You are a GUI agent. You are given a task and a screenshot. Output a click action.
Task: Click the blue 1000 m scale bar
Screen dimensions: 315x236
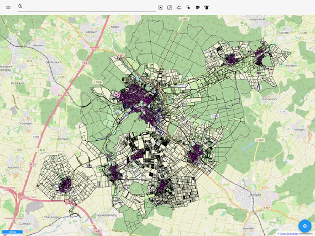(x=12, y=232)
